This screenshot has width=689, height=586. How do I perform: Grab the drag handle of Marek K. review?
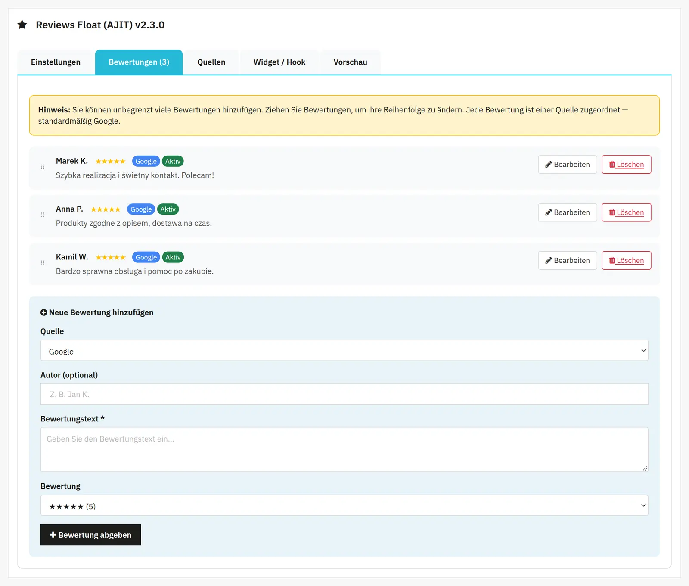pyautogui.click(x=42, y=167)
